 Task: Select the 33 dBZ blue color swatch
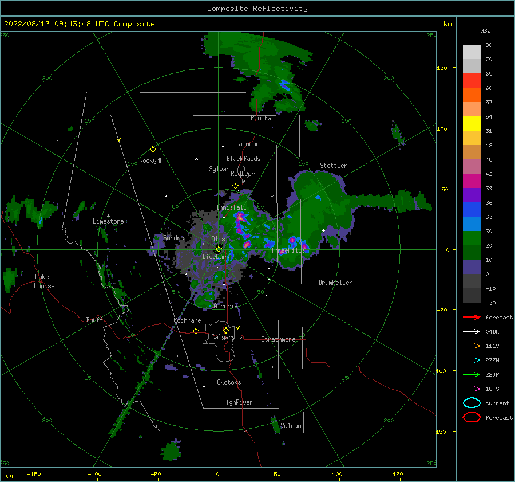[x=472, y=224]
